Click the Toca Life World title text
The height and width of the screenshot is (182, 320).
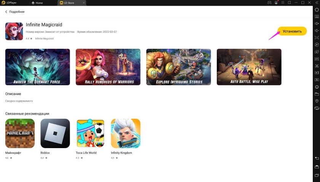[86, 153]
